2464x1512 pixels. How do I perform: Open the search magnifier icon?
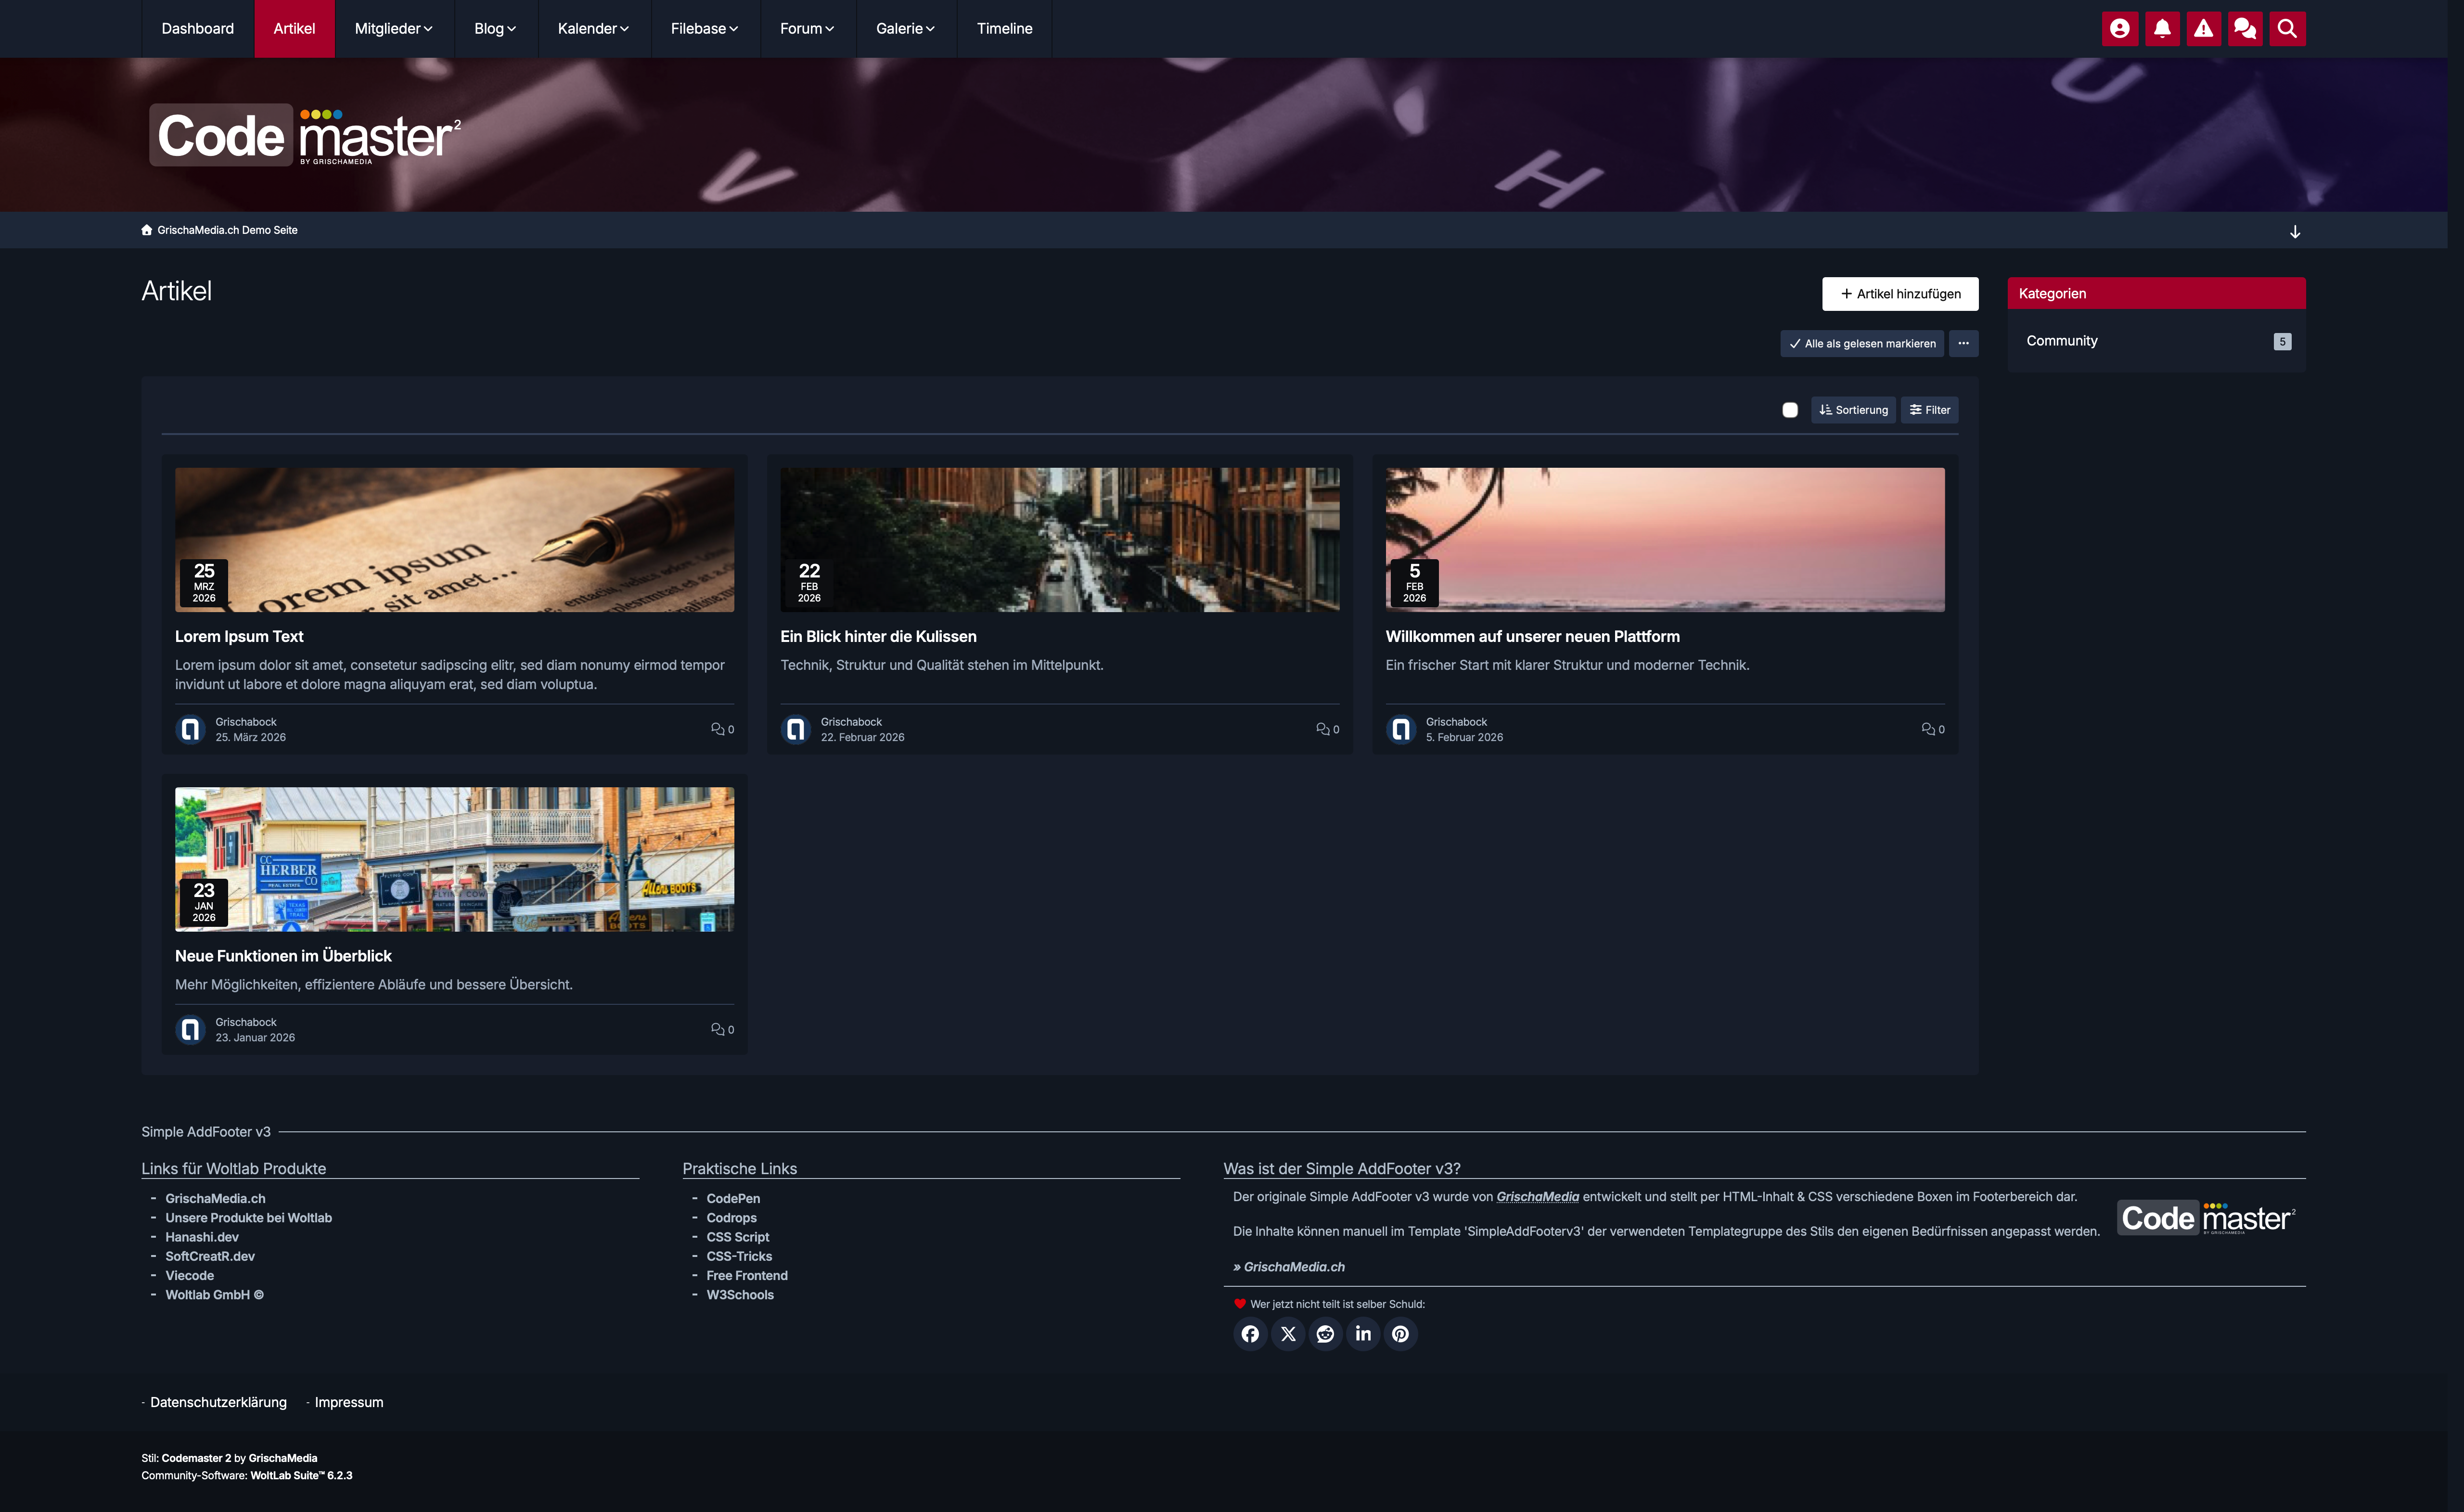[x=2287, y=29]
